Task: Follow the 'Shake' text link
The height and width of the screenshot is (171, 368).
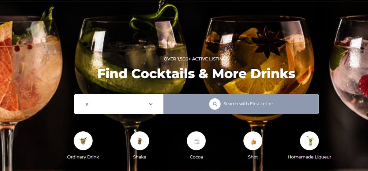Action: pyautogui.click(x=139, y=157)
